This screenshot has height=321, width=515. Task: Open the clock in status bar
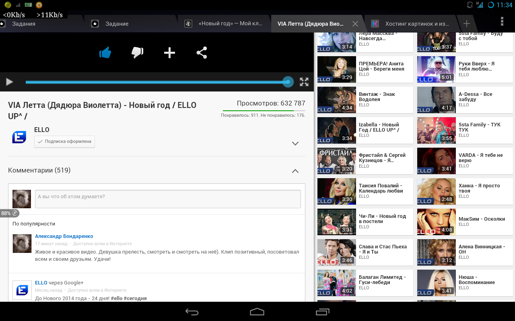[x=505, y=5]
